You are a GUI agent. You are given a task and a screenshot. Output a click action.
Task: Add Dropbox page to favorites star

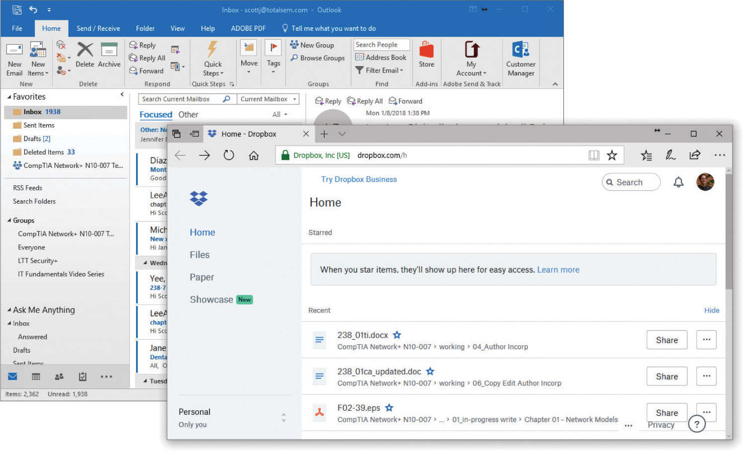click(612, 155)
